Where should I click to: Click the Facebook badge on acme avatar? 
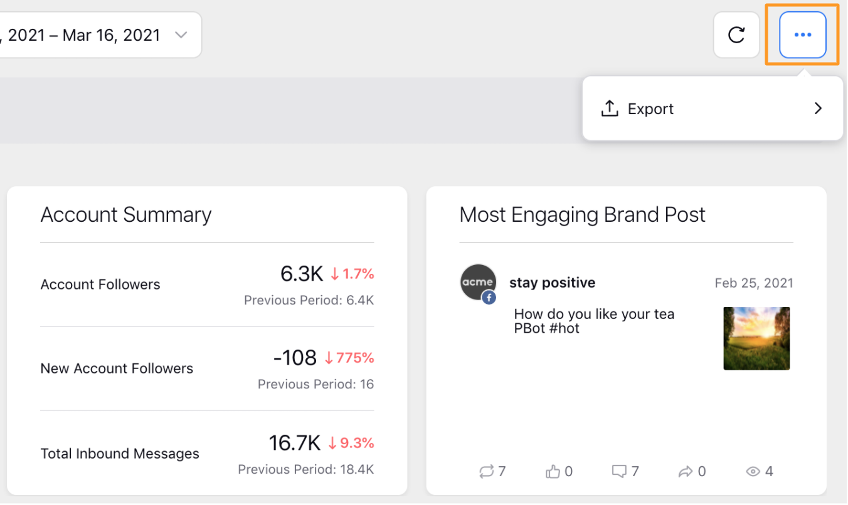489,298
